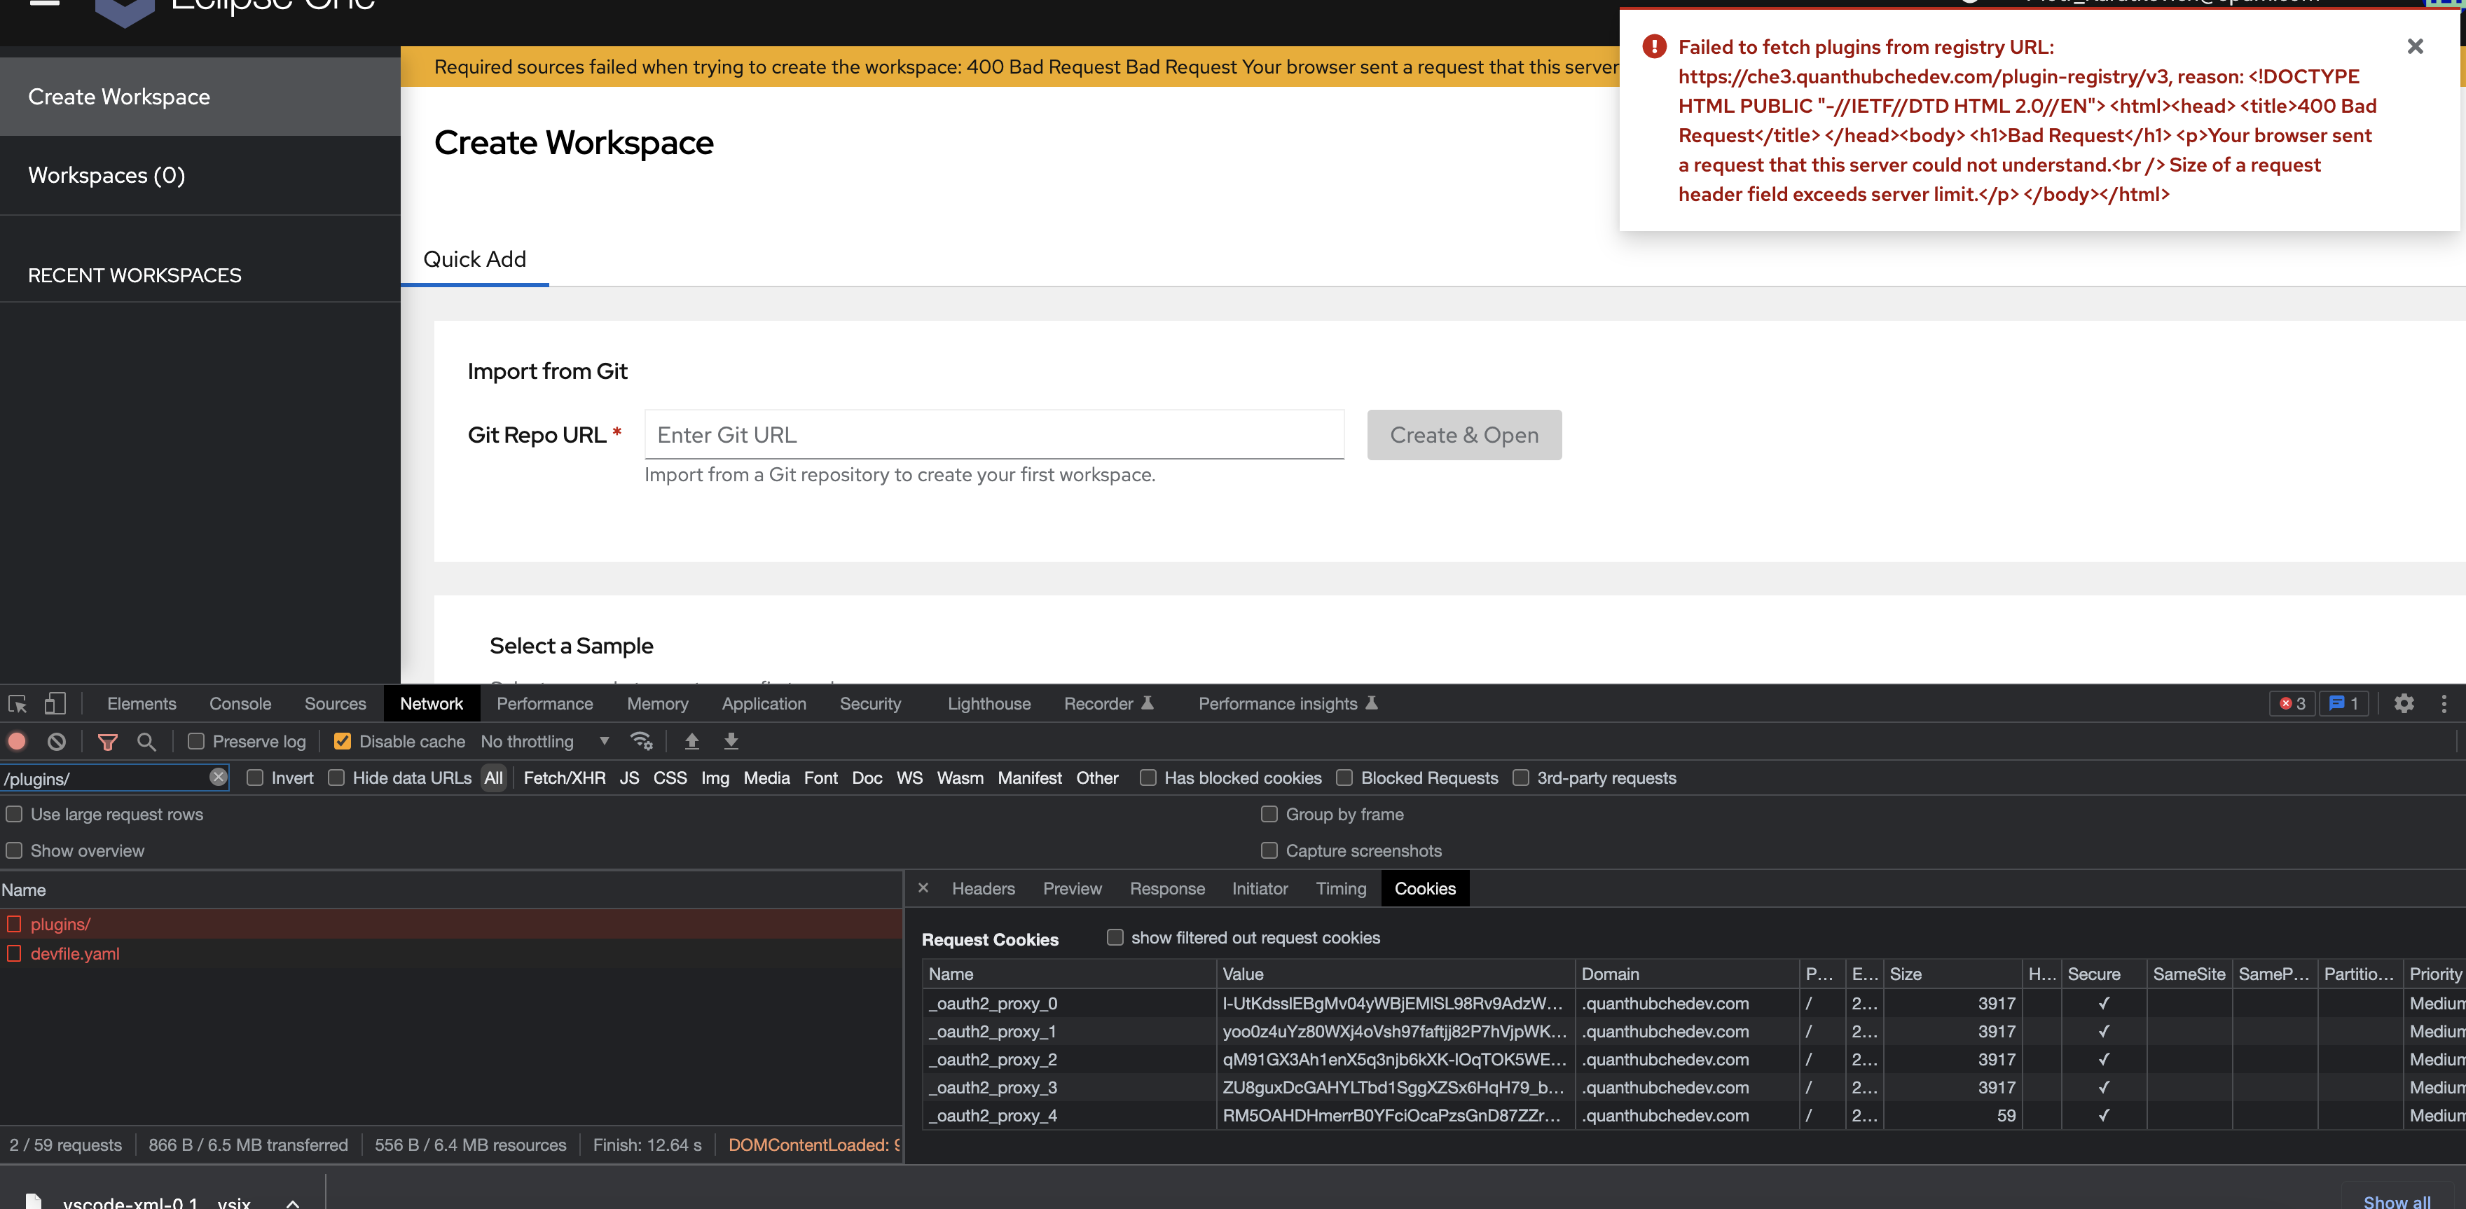Open the Headers tab of request

coord(983,888)
